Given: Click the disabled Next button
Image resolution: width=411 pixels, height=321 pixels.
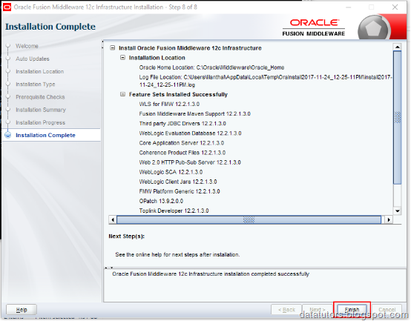Looking at the screenshot, I should (318, 310).
